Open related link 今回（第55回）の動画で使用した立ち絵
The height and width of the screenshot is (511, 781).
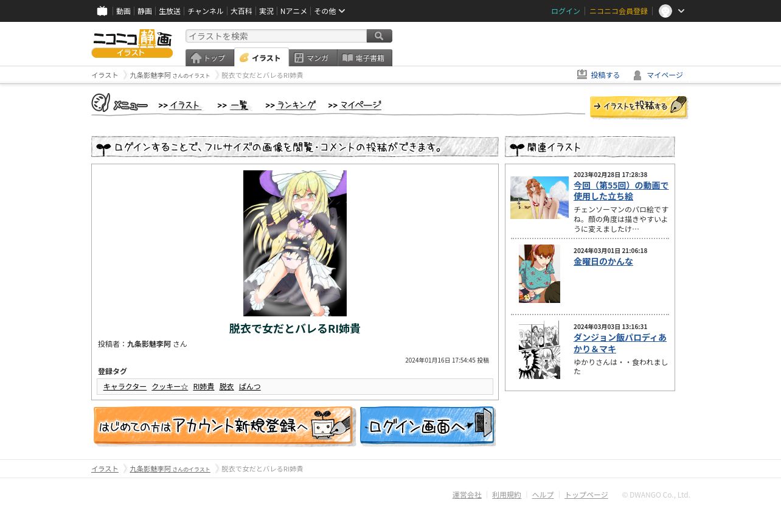tap(621, 190)
